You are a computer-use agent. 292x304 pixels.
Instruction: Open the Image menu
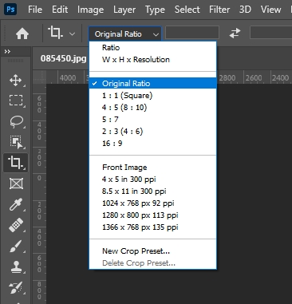point(90,10)
